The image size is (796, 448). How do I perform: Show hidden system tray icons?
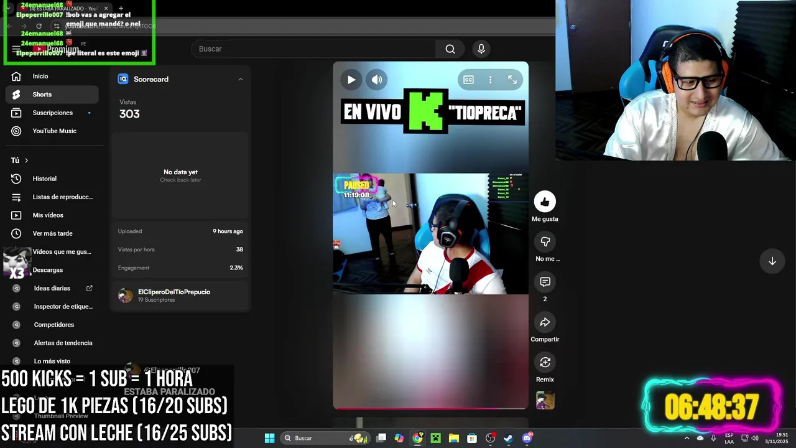pyautogui.click(x=687, y=438)
